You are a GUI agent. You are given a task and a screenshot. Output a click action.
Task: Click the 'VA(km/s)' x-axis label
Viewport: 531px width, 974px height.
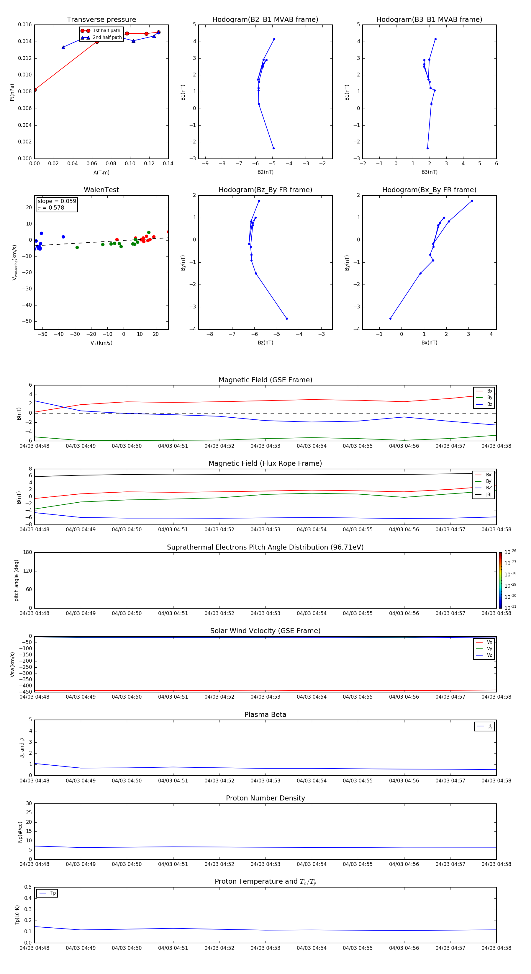(101, 343)
